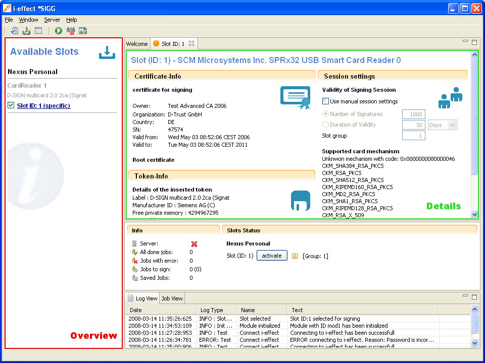
Task: Click the users with green arrow toolbar icon
Action: pyautogui.click(x=83, y=31)
